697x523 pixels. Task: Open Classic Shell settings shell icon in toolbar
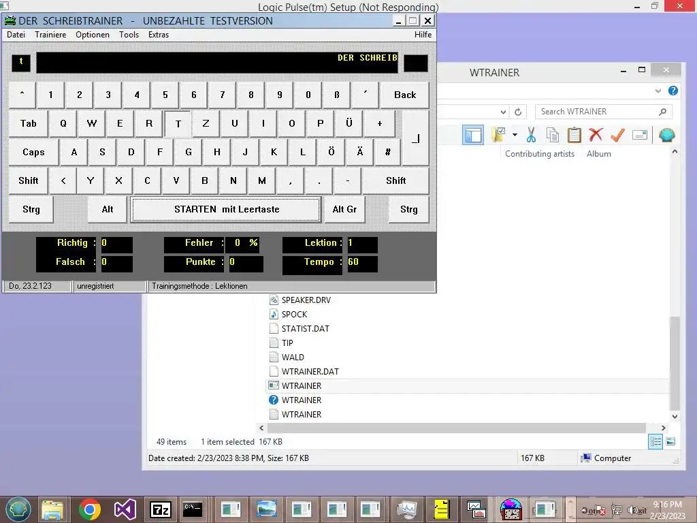pos(667,135)
